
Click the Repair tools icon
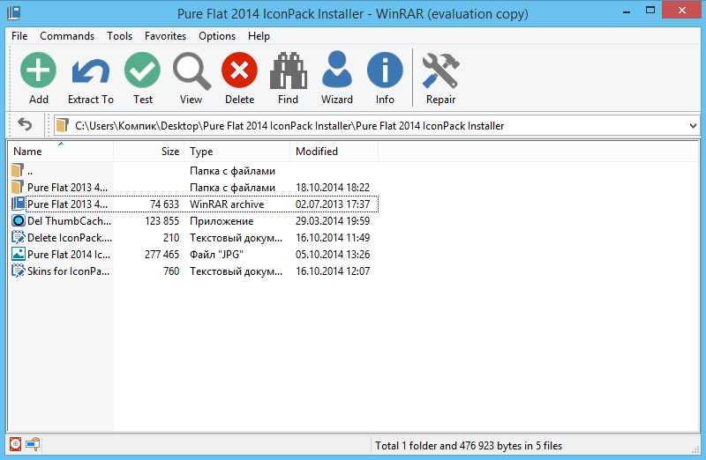point(440,70)
